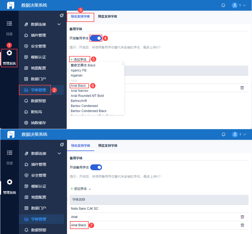The width and height of the screenshot is (252, 234).
Task: Click user avatar in bottom header
Action: [x=235, y=134]
